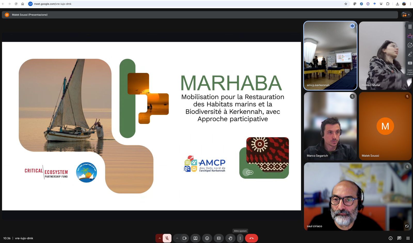Screen dimensions: 413x243
Task: Select the amcp.kerkennah video tile
Action: pos(330,56)
